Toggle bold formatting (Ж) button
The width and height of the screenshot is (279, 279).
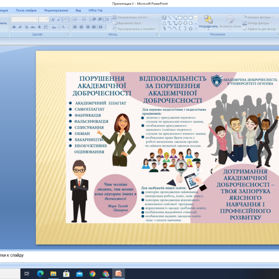coord(14,27)
